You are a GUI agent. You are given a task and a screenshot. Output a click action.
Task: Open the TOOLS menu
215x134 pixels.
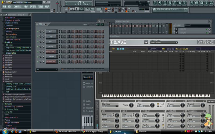41,6
